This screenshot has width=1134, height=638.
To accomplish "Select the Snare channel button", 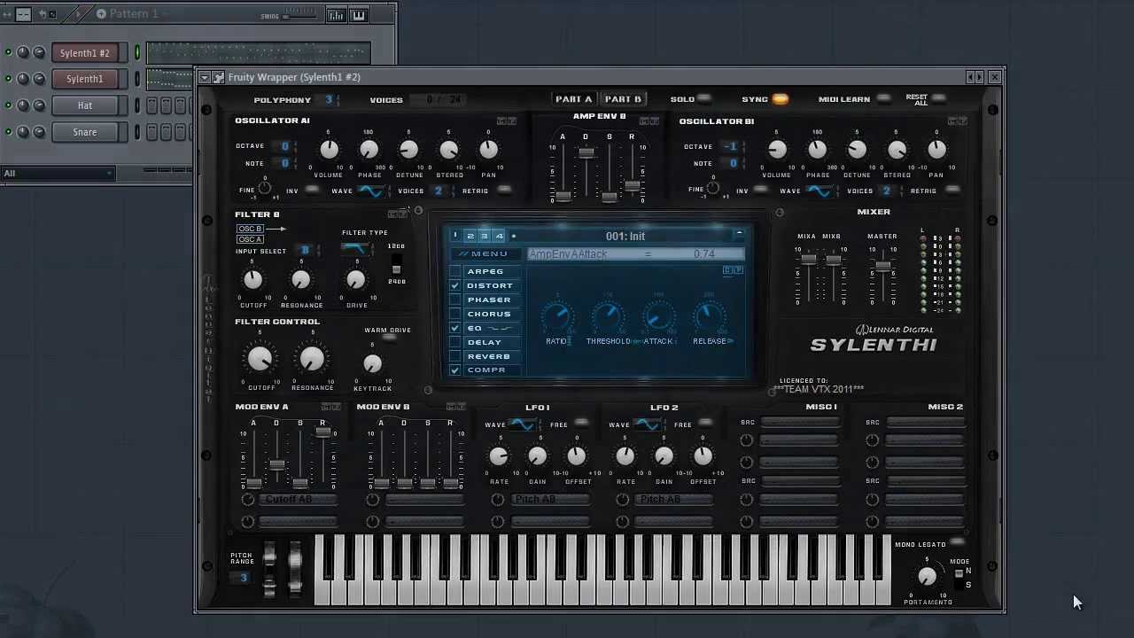I will [85, 132].
